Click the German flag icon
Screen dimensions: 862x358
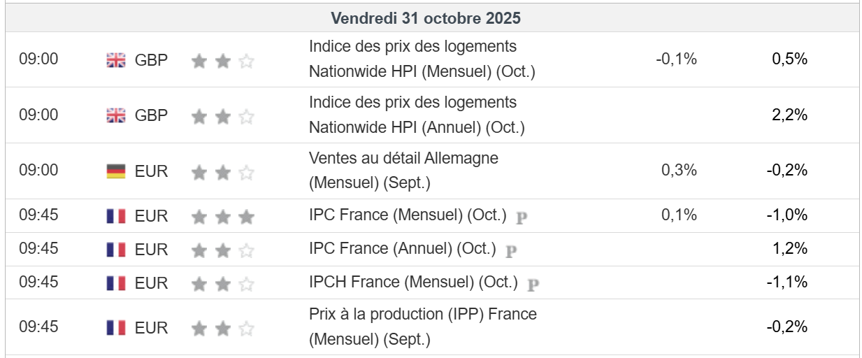116,171
